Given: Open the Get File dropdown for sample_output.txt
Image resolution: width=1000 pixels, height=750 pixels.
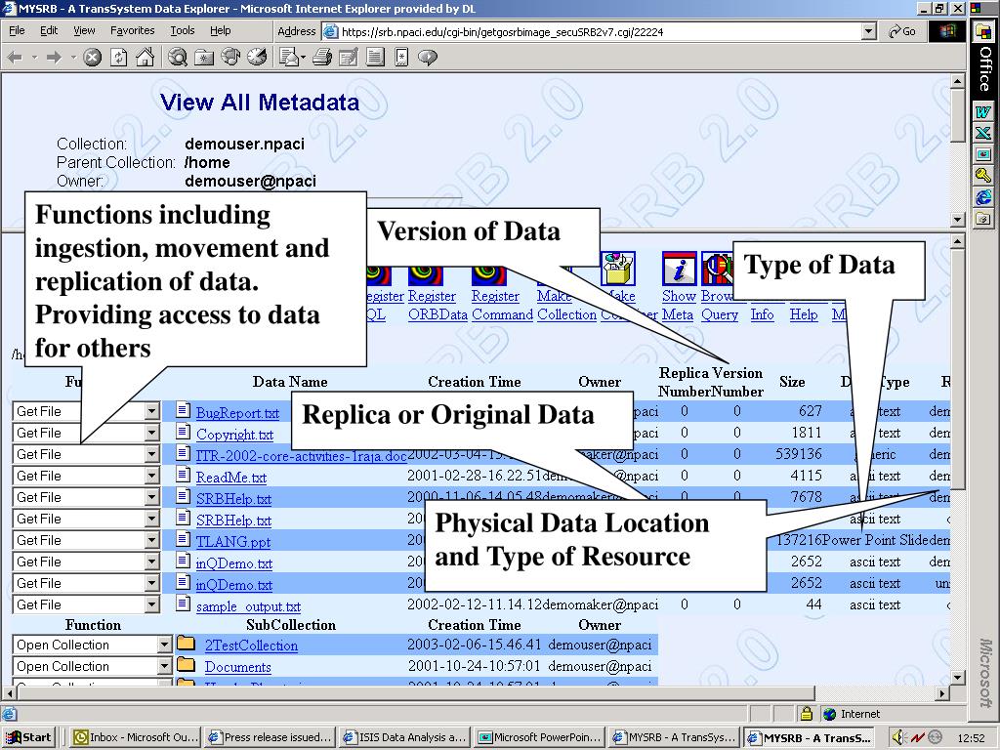Looking at the screenshot, I should coord(151,604).
